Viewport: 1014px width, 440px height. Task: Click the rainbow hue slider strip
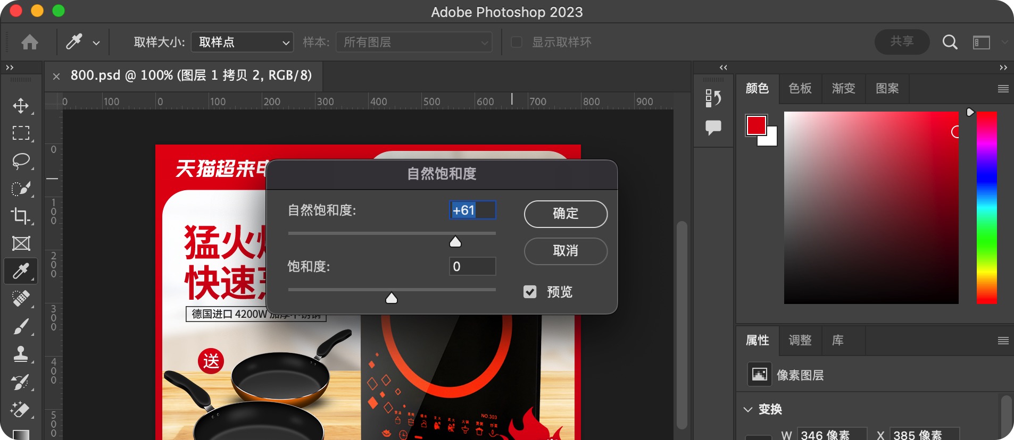(x=986, y=208)
